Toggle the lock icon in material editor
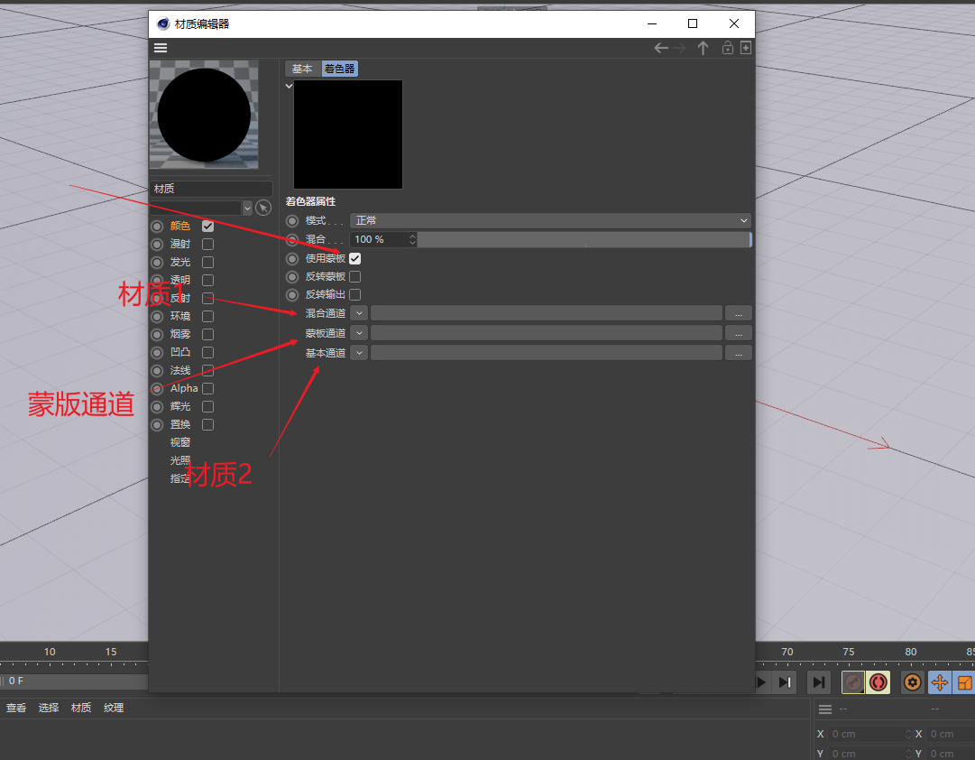Image resolution: width=975 pixels, height=760 pixels. [x=727, y=48]
